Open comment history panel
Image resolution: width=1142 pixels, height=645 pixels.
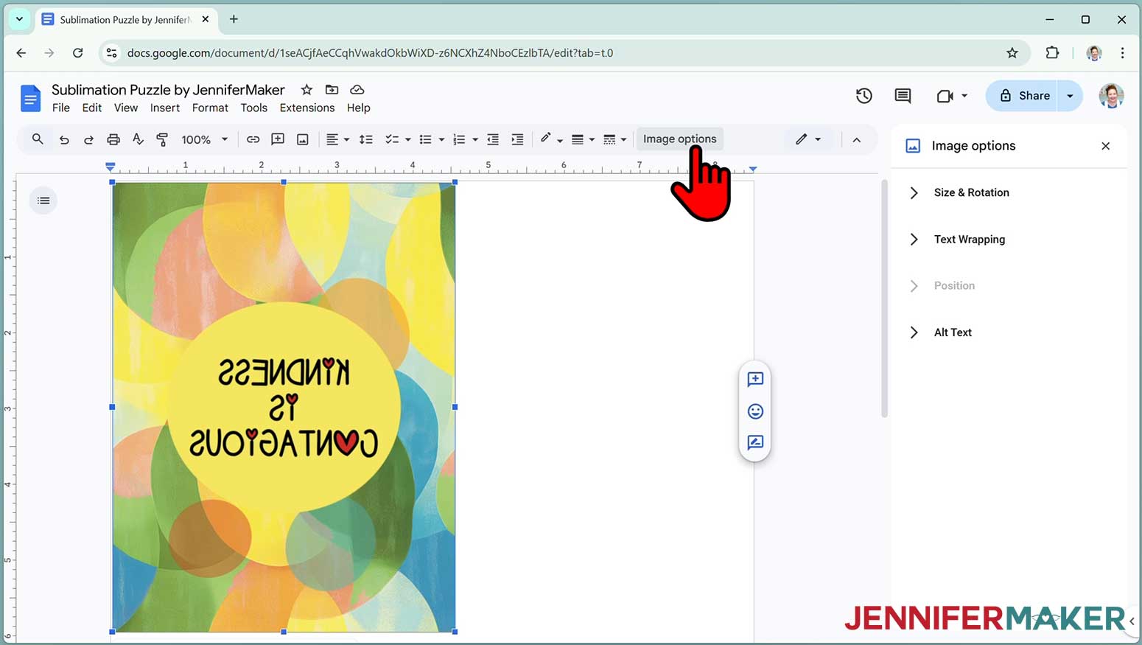point(903,96)
